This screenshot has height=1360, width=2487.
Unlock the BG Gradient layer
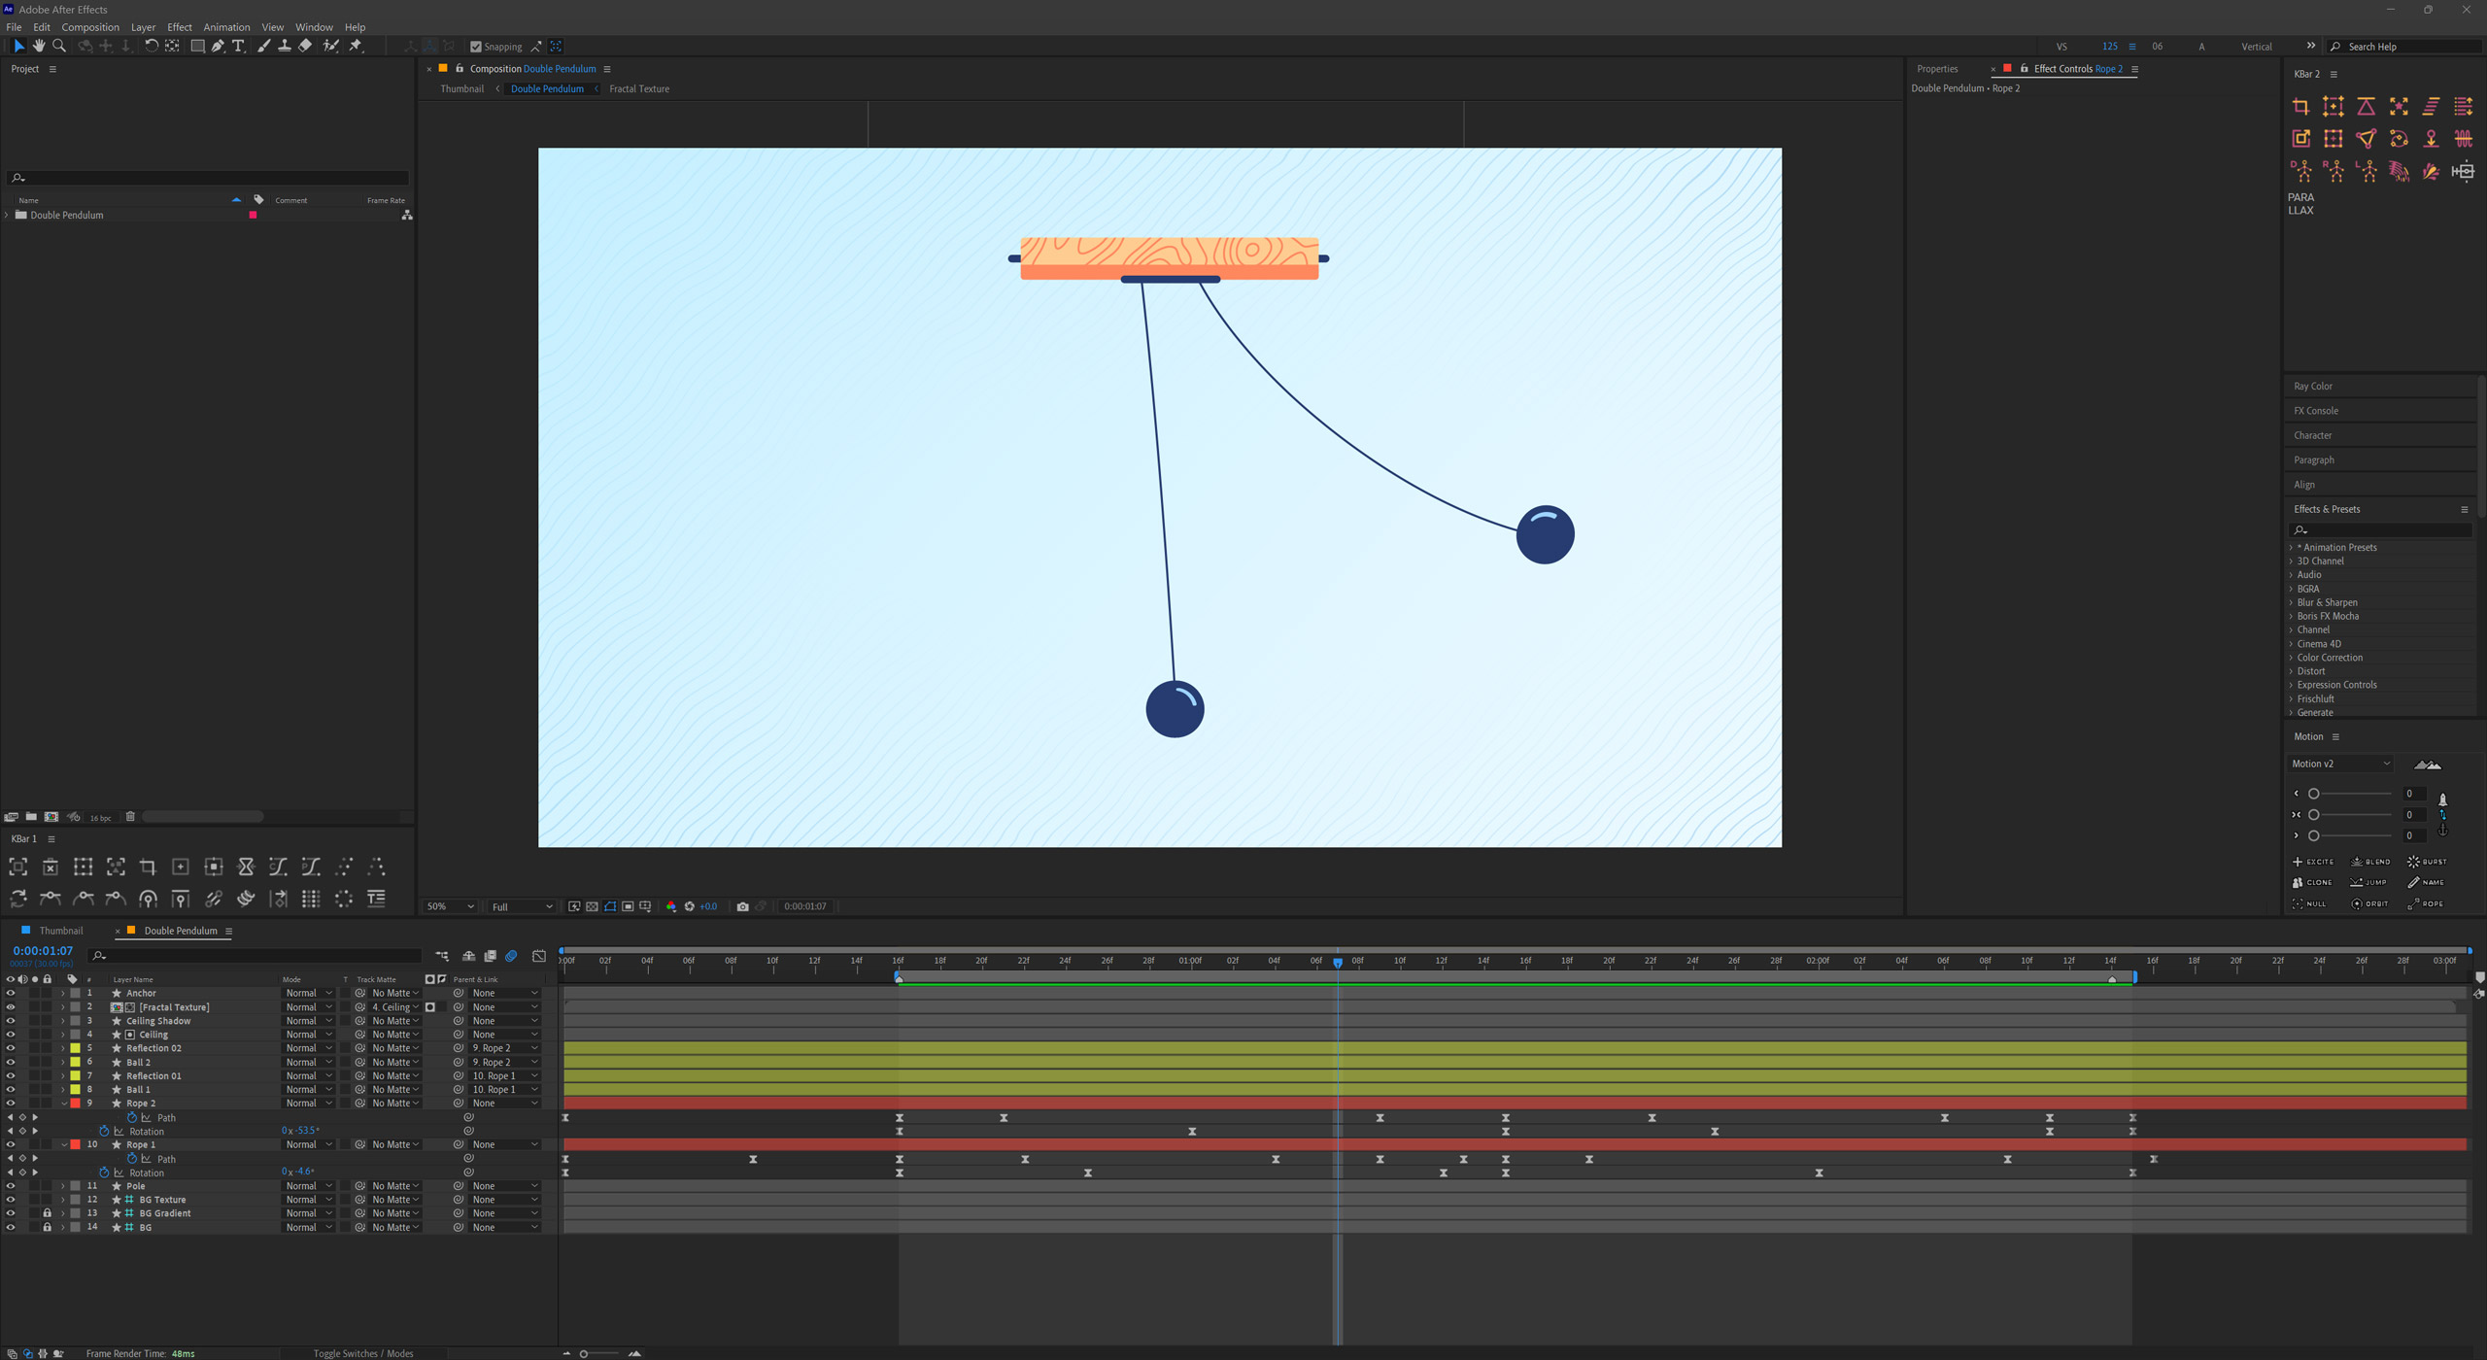[47, 1213]
